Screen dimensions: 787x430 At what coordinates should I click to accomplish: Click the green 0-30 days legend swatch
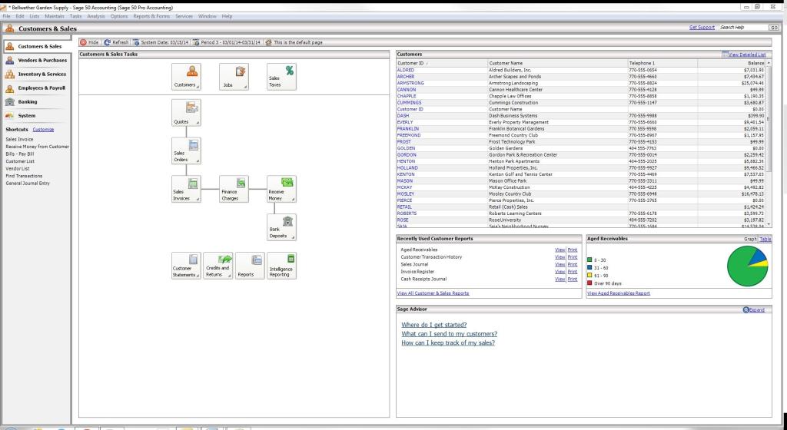589,260
